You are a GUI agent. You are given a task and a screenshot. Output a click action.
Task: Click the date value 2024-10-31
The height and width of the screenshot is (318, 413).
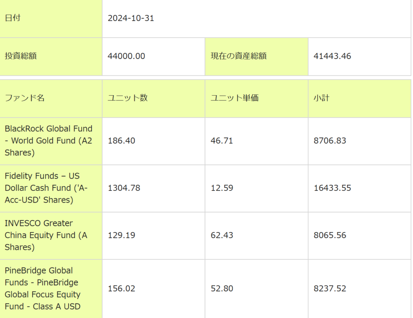[x=131, y=19]
